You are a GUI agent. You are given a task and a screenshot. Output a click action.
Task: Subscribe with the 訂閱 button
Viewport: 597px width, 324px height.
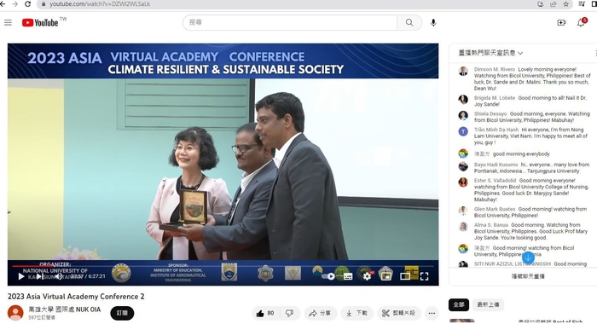click(122, 313)
